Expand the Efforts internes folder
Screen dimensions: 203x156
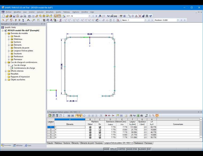pyautogui.click(x=6, y=71)
